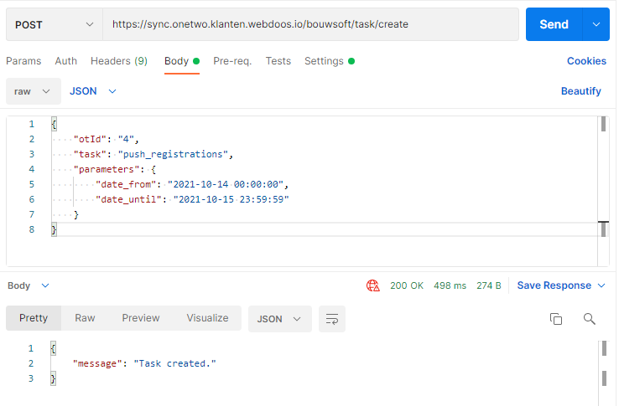The image size is (619, 406).
Task: Switch to the Params tab
Action: click(23, 61)
